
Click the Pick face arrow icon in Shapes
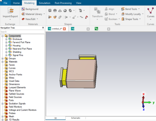[x=66, y=17]
